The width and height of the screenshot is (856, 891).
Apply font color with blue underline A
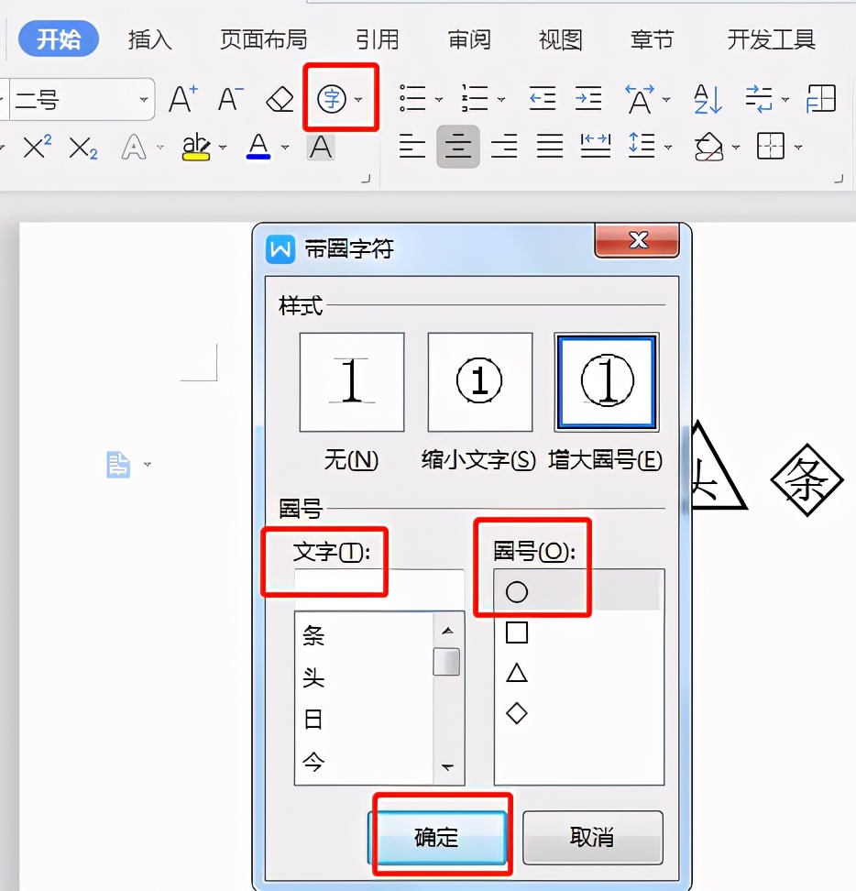(258, 148)
